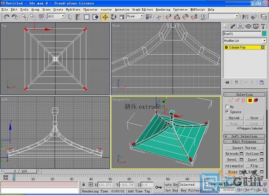Click the Align tool icon
This screenshot has height=195, width=269.
(x=254, y=17)
